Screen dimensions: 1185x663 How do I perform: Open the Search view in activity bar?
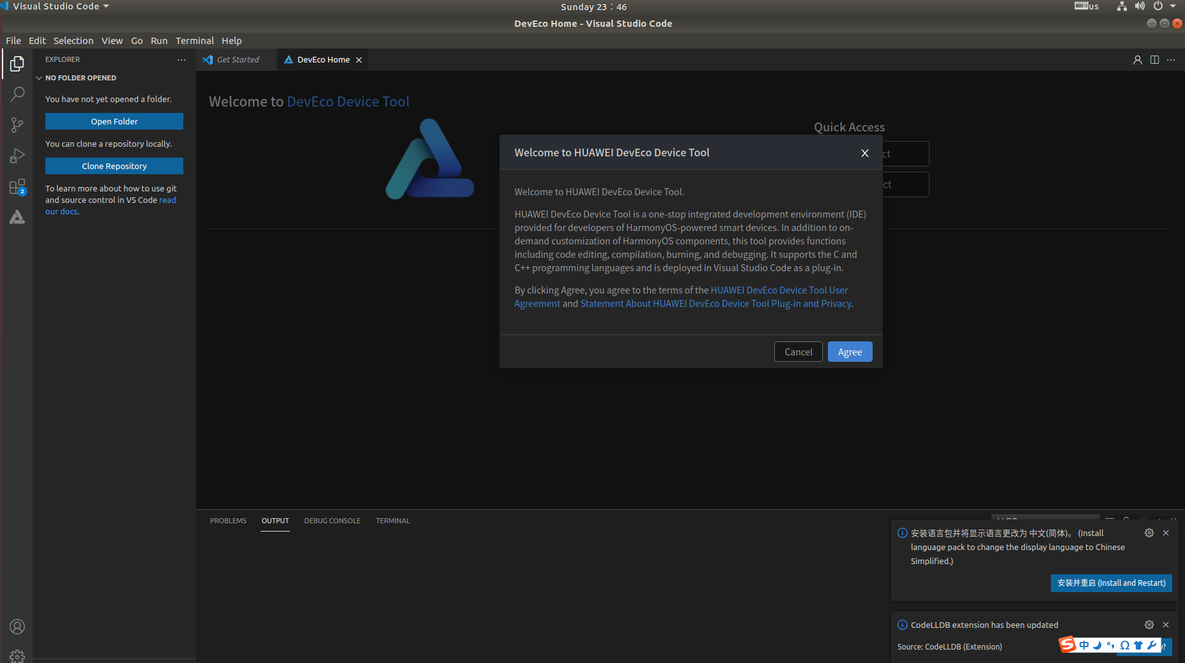(x=17, y=94)
